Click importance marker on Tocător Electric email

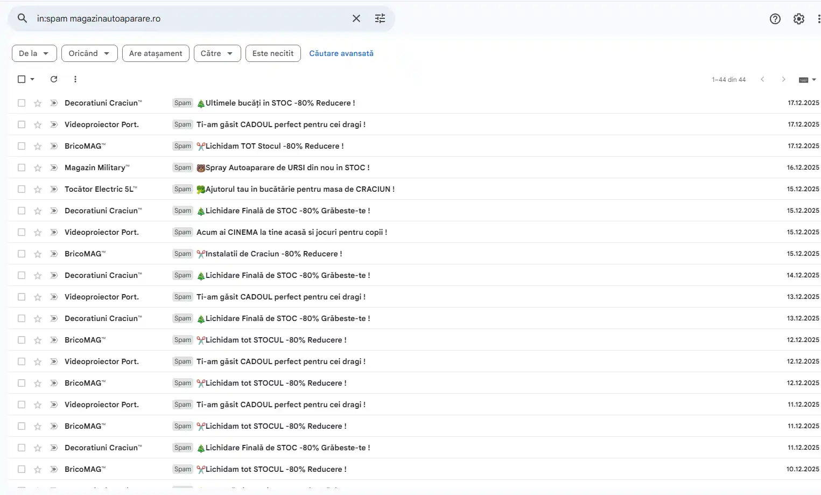pyautogui.click(x=54, y=189)
